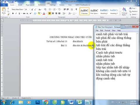Select Justify alignment
This screenshot has width=140, height=105.
coord(59,13)
